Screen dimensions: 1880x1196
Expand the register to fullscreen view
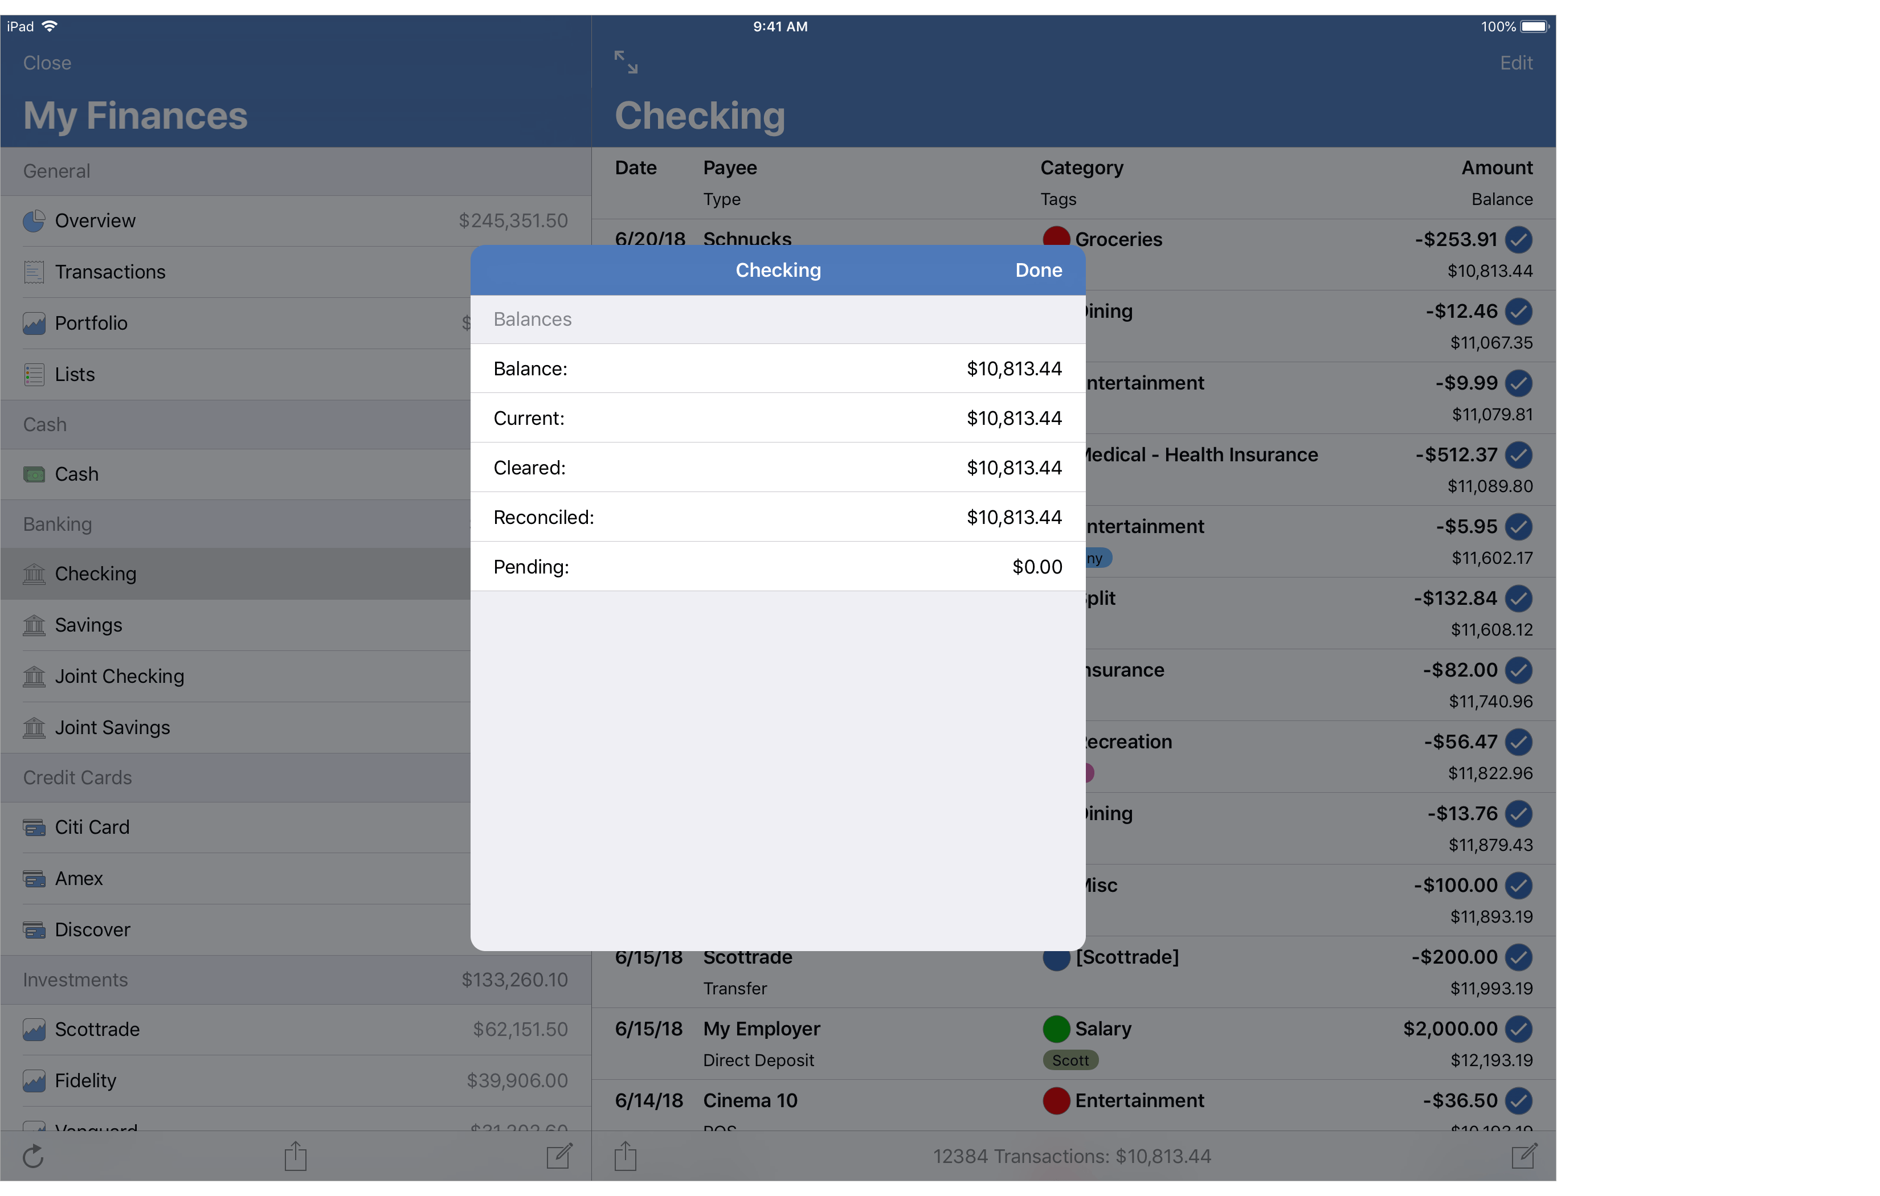click(624, 62)
